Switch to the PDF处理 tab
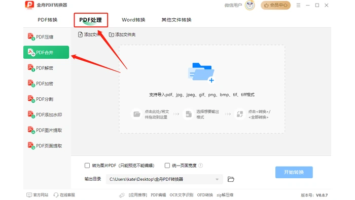Image resolution: width=355 pixels, height=200 pixels. [91, 20]
